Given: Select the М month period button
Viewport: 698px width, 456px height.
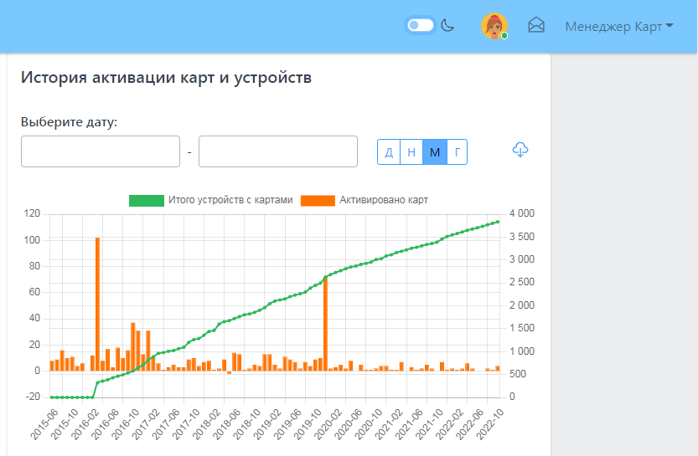Looking at the screenshot, I should pos(434,151).
